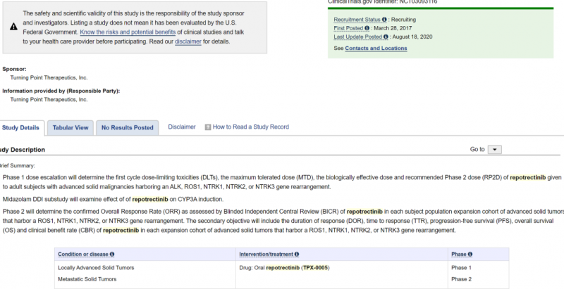Open Know the risks and potential benefits link
The height and width of the screenshot is (289, 564).
click(128, 32)
